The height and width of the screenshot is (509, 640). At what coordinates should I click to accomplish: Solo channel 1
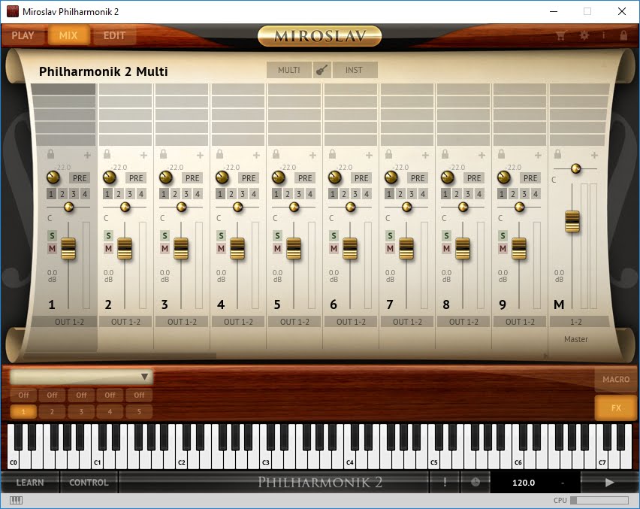52,236
